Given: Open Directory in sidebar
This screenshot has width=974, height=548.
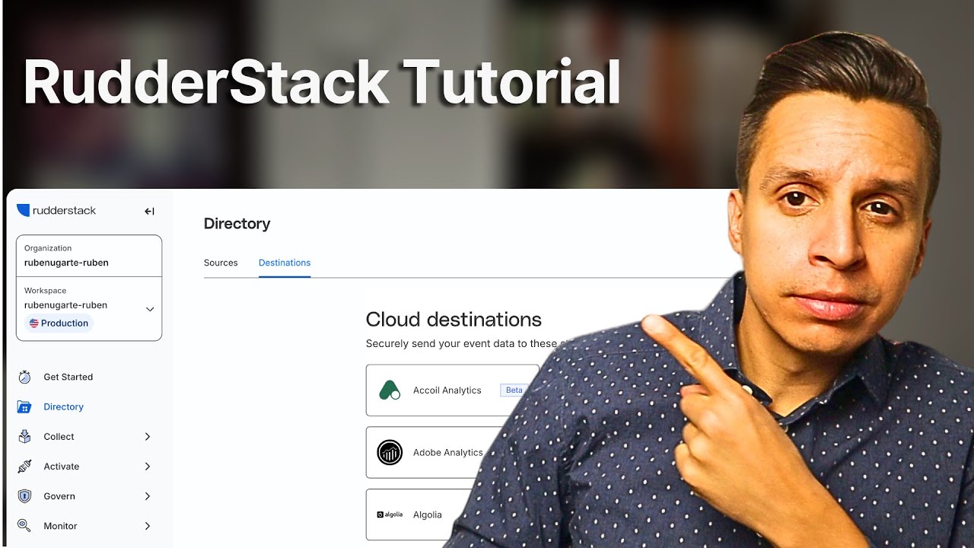Looking at the screenshot, I should pos(63,406).
